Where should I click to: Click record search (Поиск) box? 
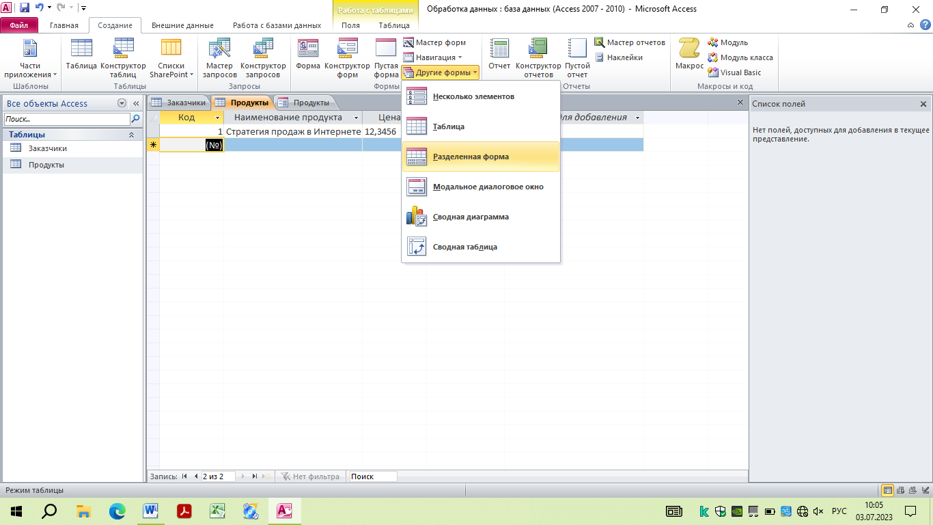(x=372, y=476)
